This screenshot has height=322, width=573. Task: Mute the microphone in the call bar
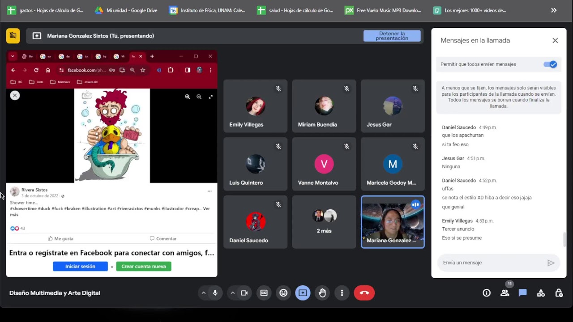point(215,293)
